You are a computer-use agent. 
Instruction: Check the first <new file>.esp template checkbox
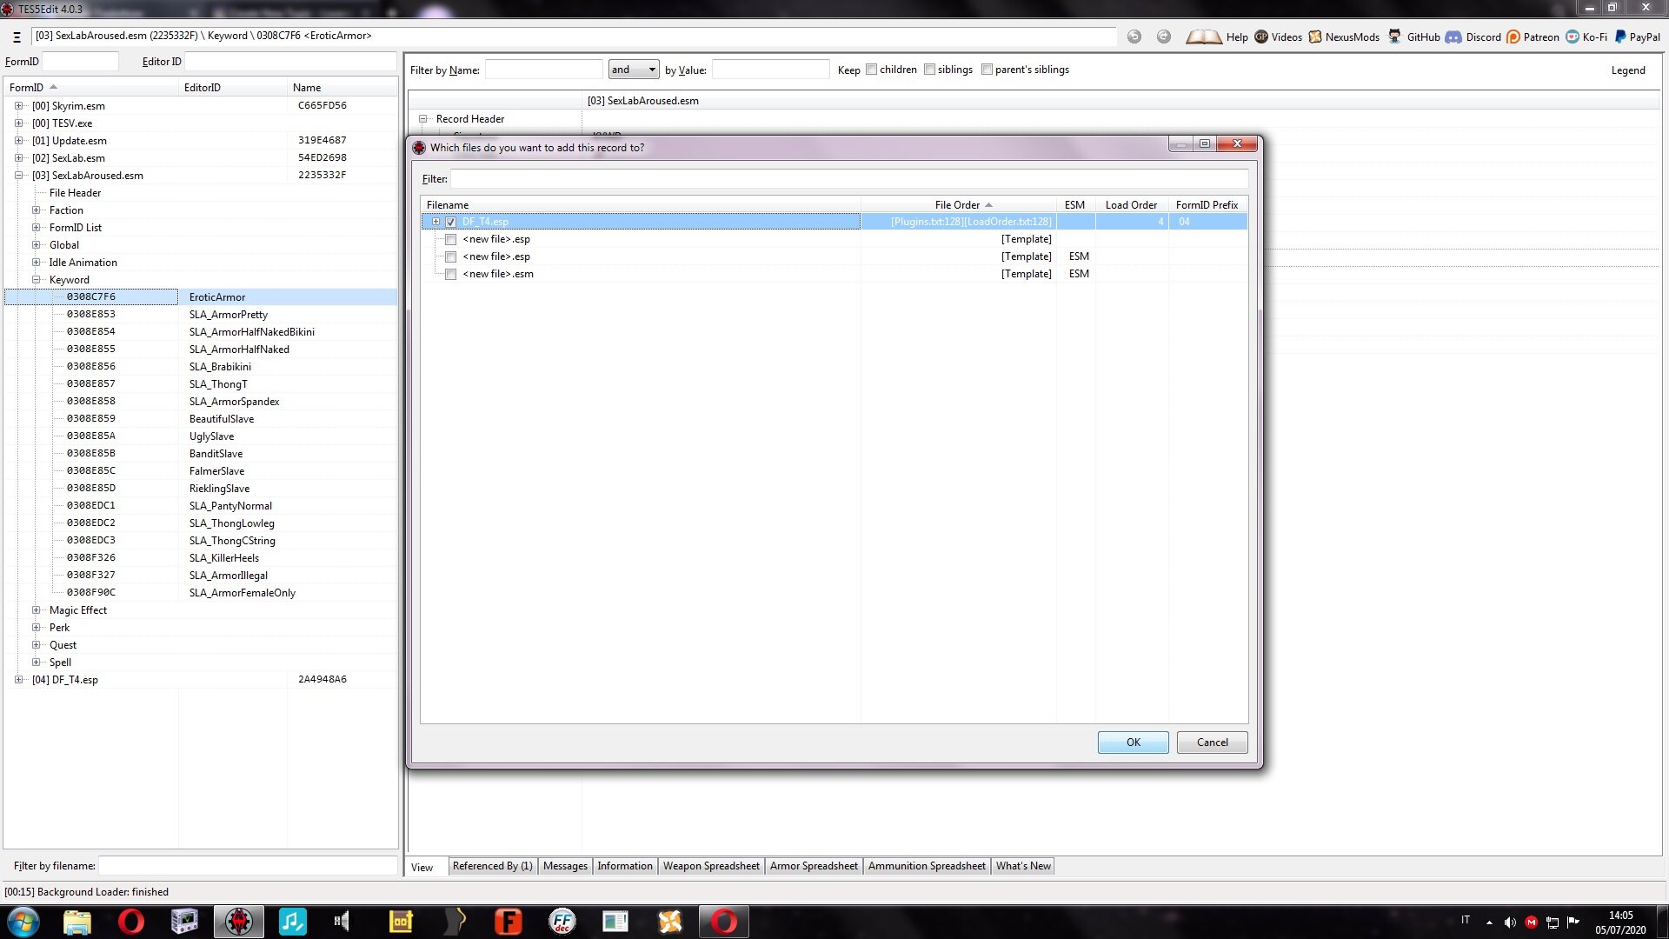click(450, 239)
